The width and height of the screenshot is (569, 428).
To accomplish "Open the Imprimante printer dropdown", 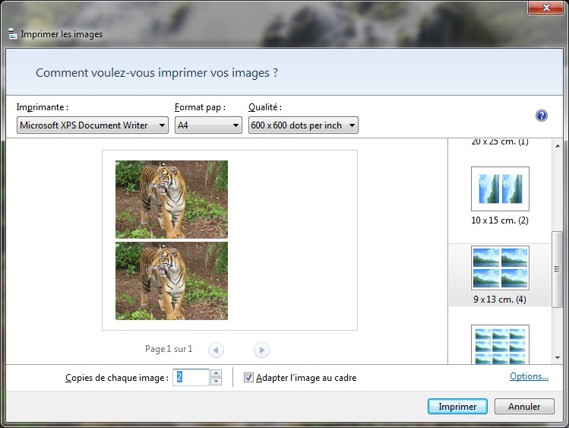I will point(93,125).
